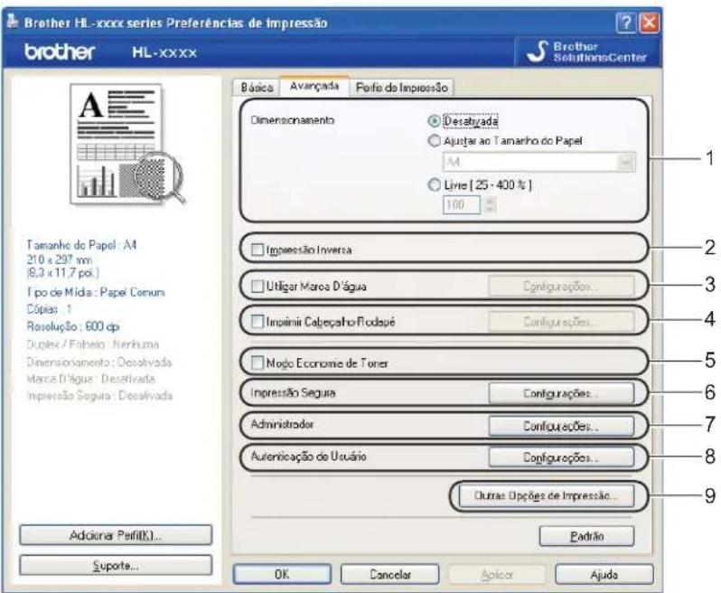Click the Resolução: 600 dpi text
721x593 pixels.
point(72,326)
